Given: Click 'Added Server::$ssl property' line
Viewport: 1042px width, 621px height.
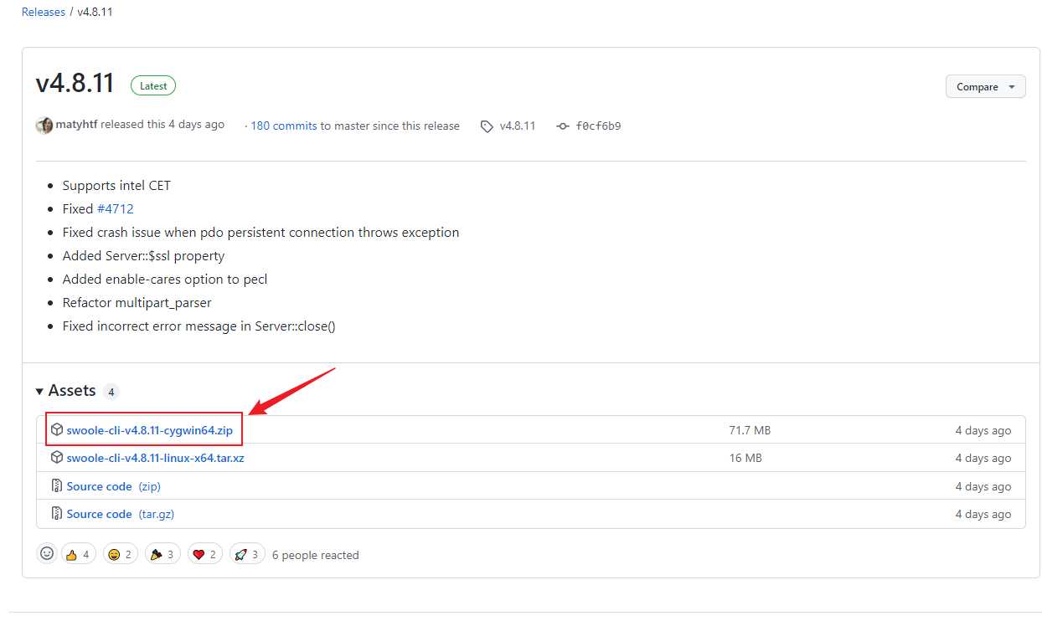Looking at the screenshot, I should pyautogui.click(x=143, y=255).
